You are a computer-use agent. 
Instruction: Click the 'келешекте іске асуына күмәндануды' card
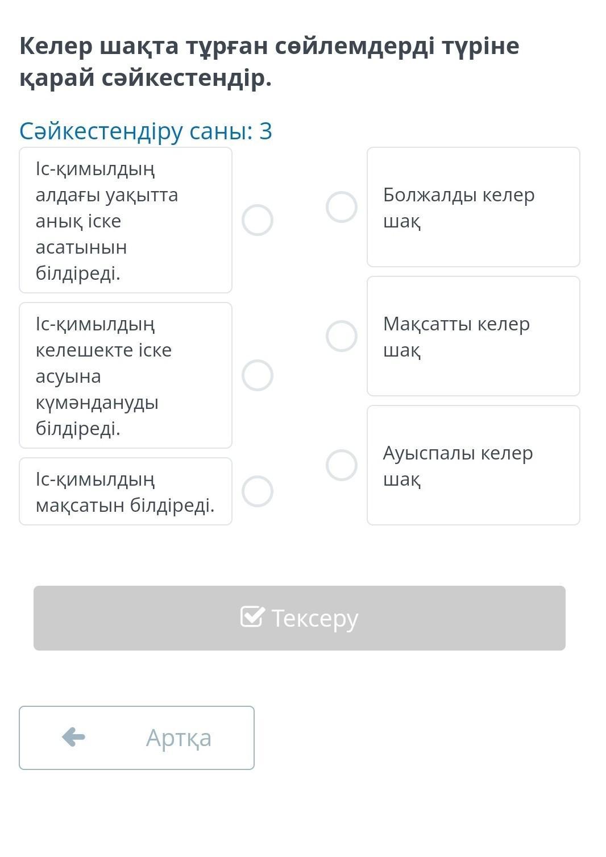[126, 375]
